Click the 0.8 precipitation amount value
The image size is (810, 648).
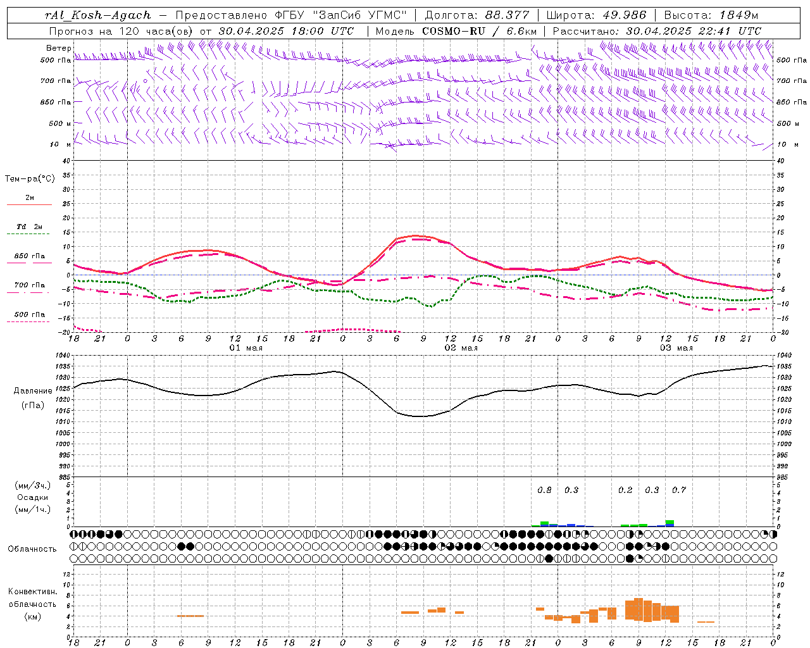[544, 490]
